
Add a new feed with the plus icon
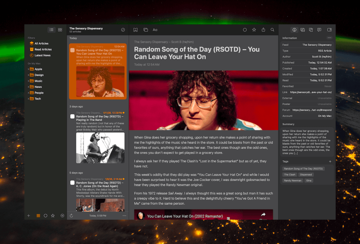(28, 216)
